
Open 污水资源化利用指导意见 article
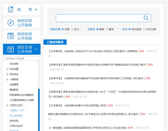[93, 114]
